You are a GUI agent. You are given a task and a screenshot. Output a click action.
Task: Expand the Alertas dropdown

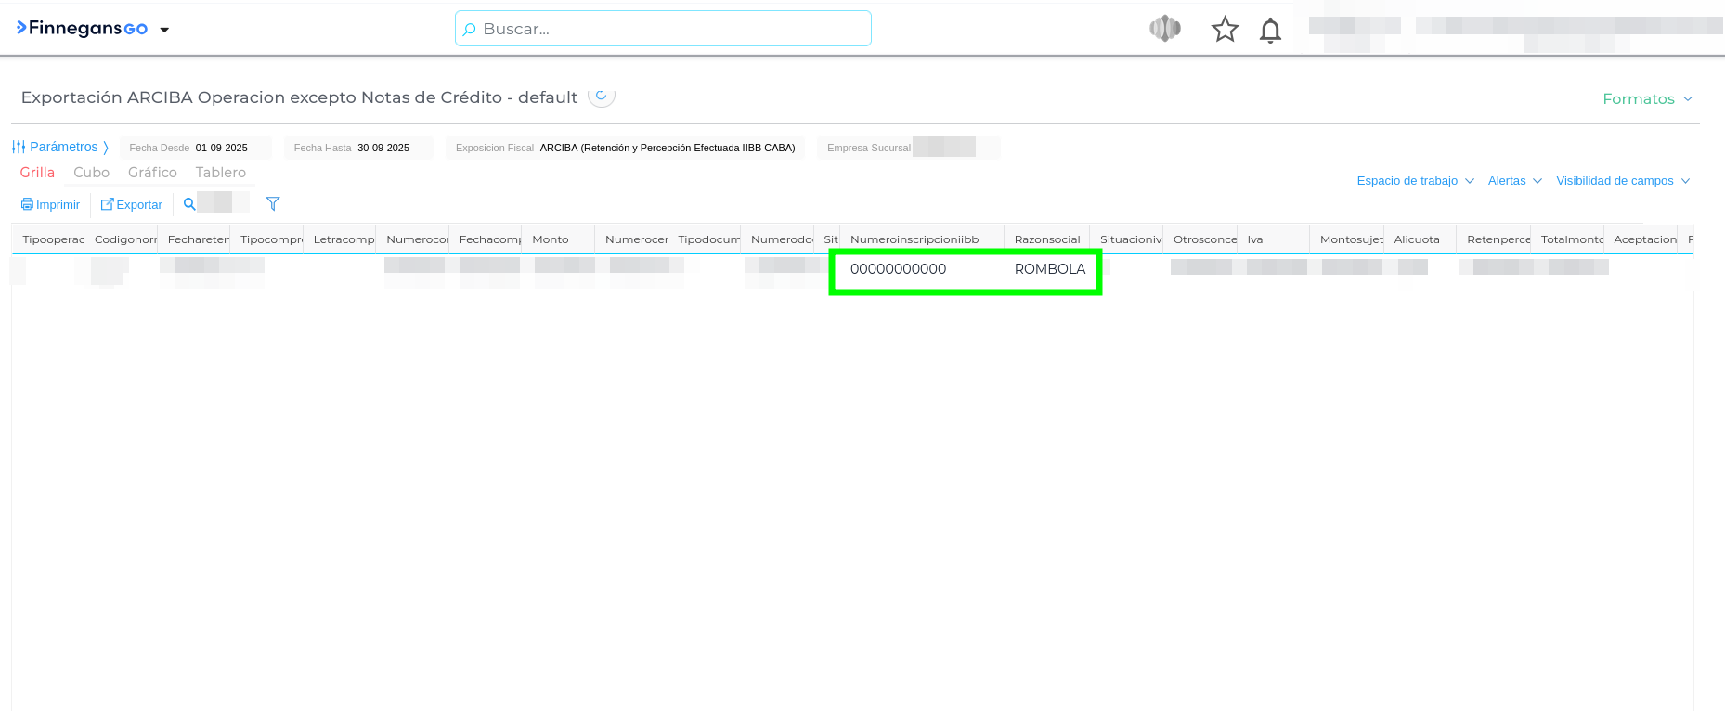[x=1514, y=181]
